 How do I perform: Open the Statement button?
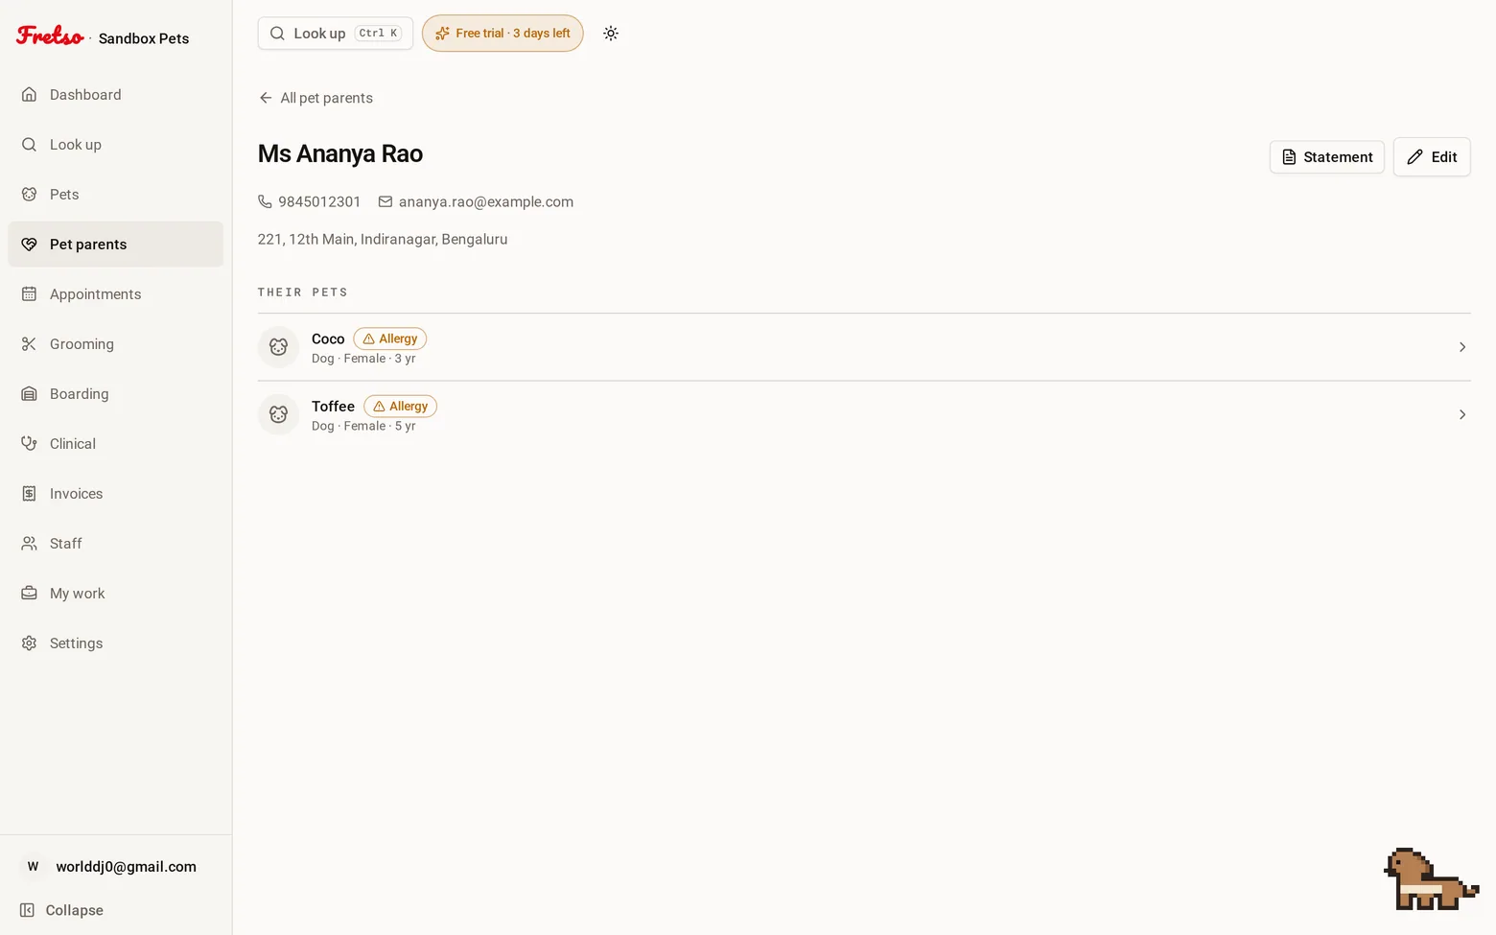[1327, 157]
